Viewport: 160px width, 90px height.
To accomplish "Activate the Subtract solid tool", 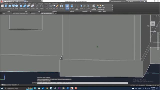I will (x=28, y=7).
